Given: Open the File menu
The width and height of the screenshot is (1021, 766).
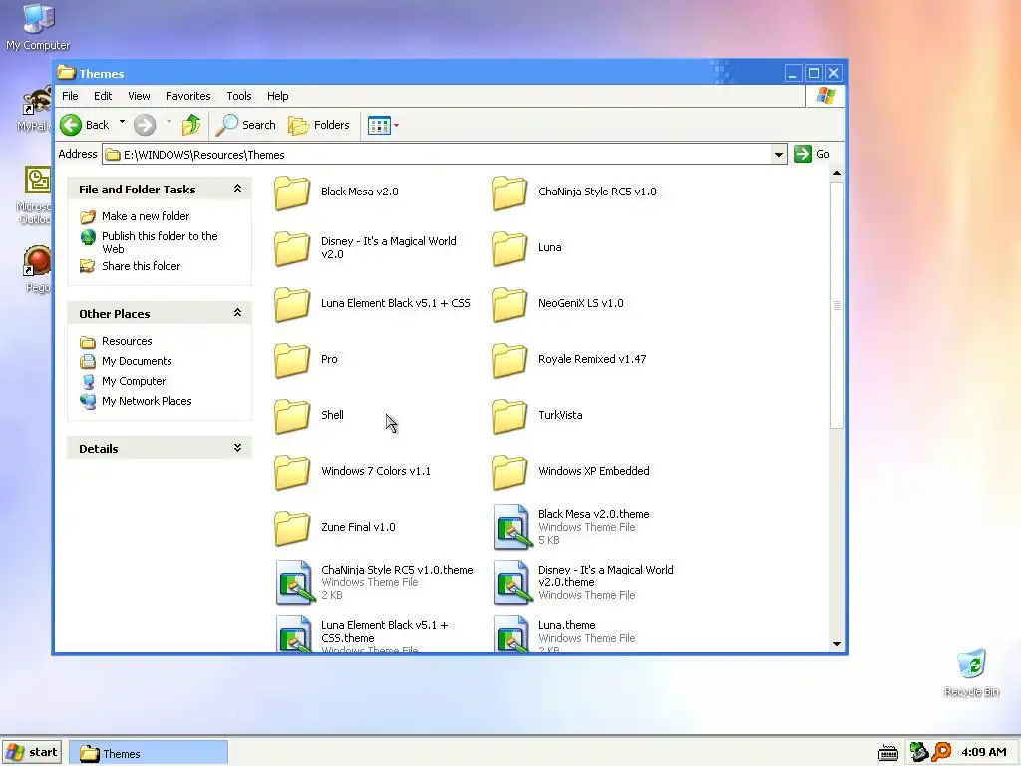Looking at the screenshot, I should click(x=70, y=96).
